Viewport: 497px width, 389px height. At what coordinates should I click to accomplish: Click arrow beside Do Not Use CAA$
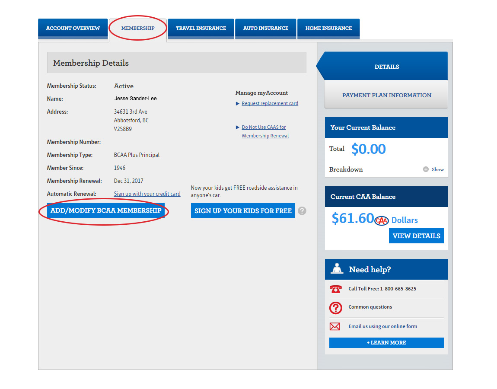pos(237,128)
